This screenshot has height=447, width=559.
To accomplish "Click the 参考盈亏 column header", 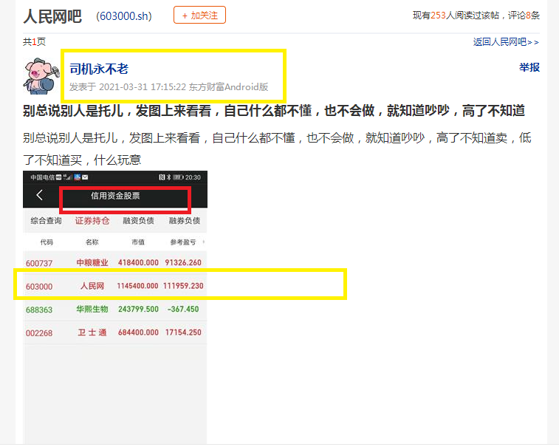I will click(x=183, y=242).
